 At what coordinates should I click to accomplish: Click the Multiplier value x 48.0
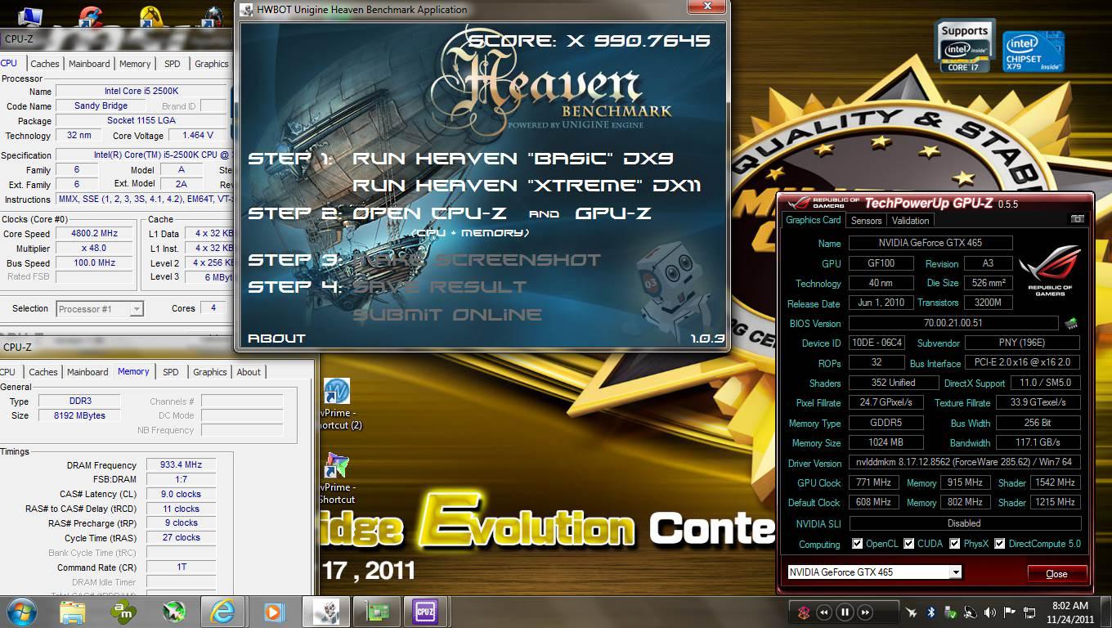click(x=95, y=249)
